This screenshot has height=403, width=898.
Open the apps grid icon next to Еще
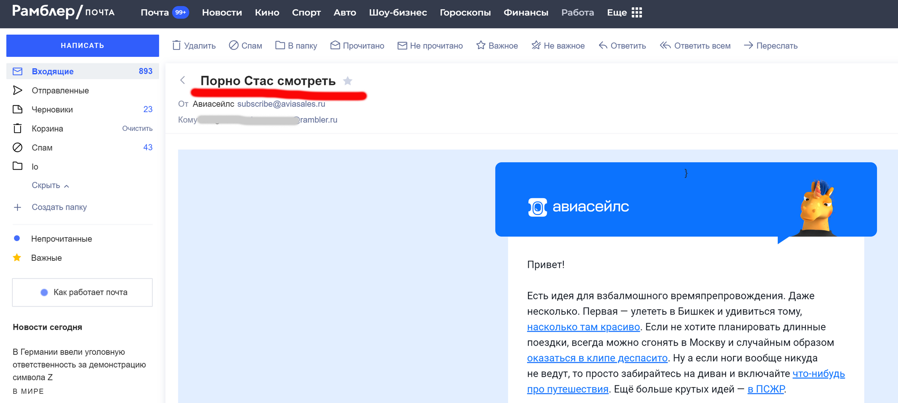[637, 13]
